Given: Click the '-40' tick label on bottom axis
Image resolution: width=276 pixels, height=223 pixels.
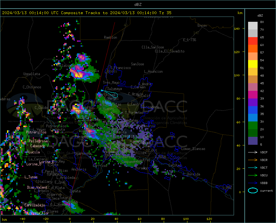Looking at the screenshot, I should (x=22, y=219).
